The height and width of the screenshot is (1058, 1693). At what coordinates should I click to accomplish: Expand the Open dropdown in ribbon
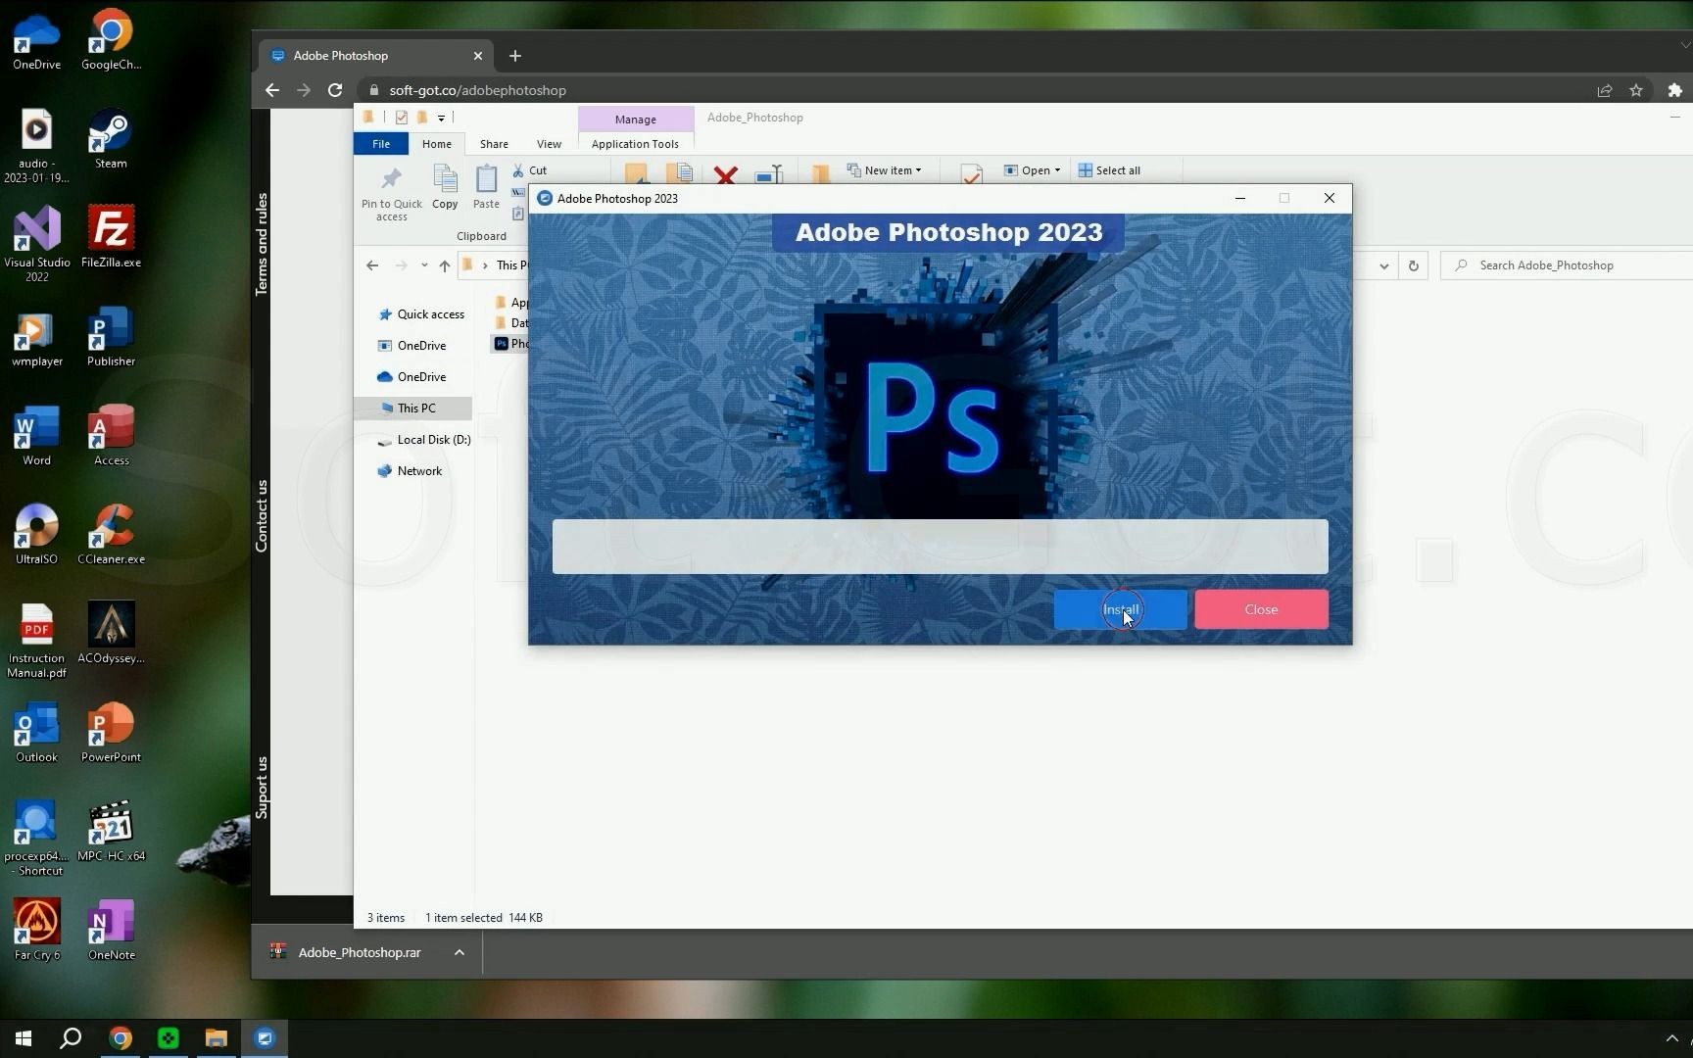(1032, 170)
